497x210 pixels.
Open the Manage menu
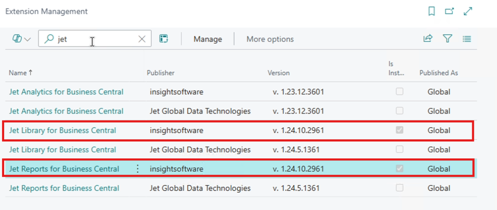point(208,39)
